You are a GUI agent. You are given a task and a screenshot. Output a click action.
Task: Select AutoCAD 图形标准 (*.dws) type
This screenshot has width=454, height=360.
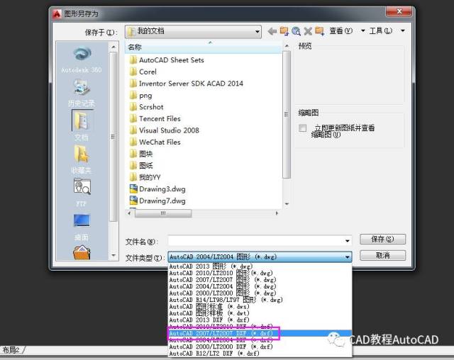pyautogui.click(x=260, y=307)
